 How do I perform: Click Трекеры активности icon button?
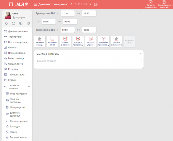(116, 41)
